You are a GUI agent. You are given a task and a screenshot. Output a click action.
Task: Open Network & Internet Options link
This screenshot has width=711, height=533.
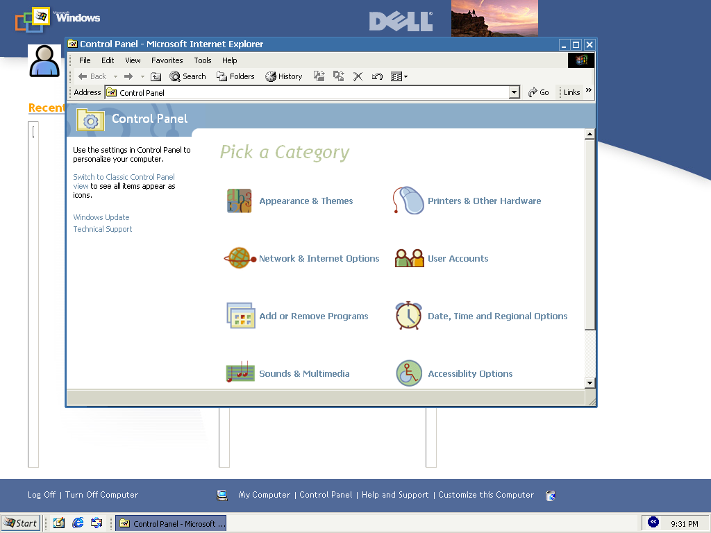[319, 258]
